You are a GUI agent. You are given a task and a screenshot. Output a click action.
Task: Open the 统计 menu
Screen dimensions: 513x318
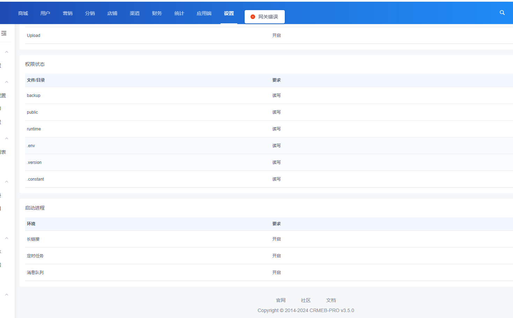click(x=179, y=13)
